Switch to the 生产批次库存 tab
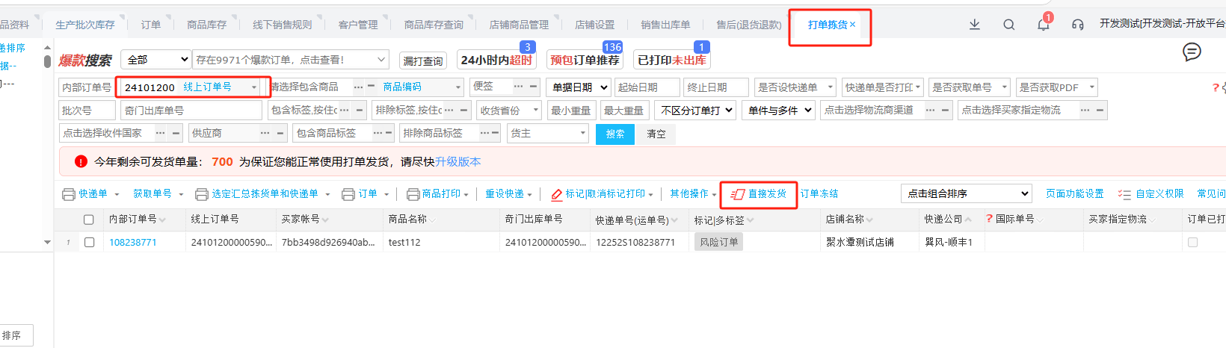The image size is (1226, 348). tap(85, 25)
